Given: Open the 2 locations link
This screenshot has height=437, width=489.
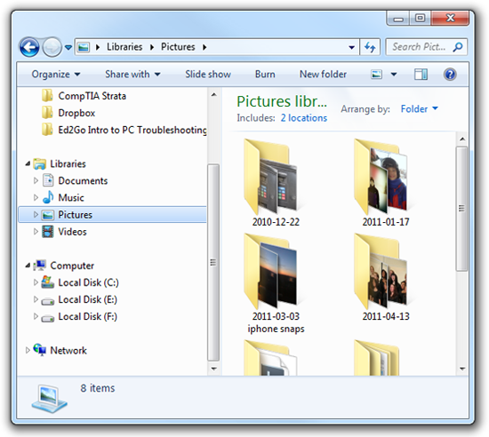Looking at the screenshot, I should [304, 118].
